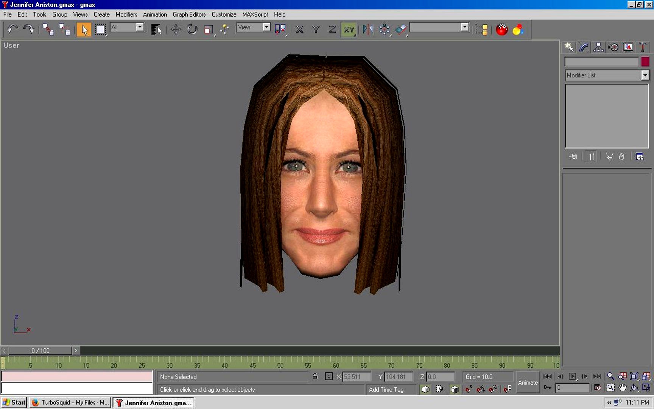Switch to the Hierarchy panel tab
Screen dimensions: 654x409
(598, 47)
